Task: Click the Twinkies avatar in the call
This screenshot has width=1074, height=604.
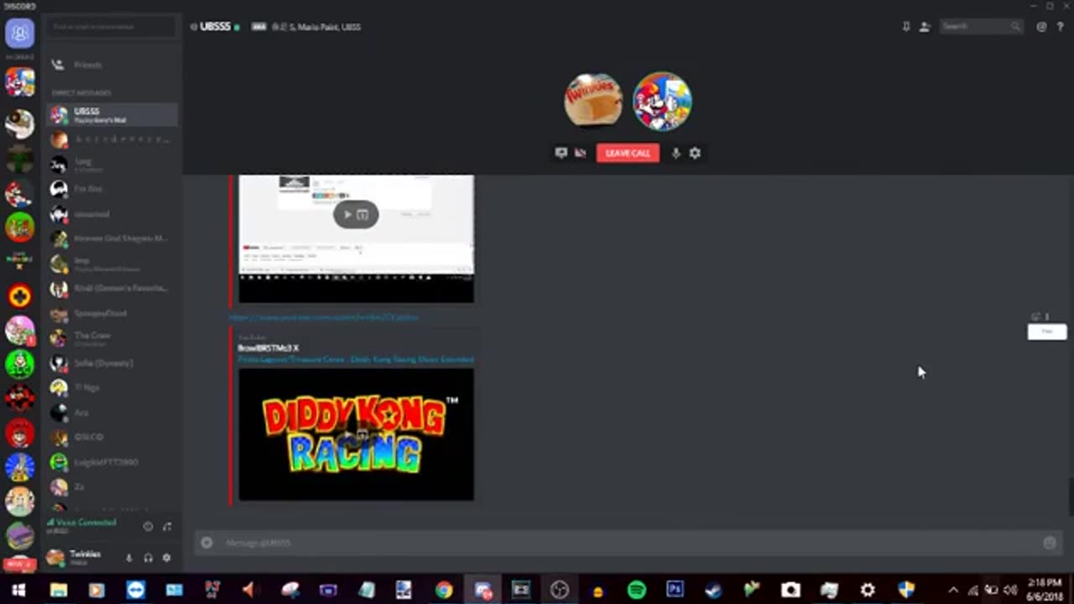Action: [593, 102]
